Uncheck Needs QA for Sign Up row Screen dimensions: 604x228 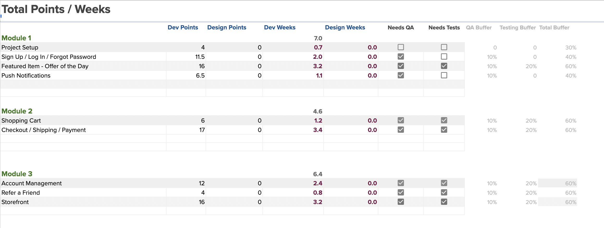(401, 56)
